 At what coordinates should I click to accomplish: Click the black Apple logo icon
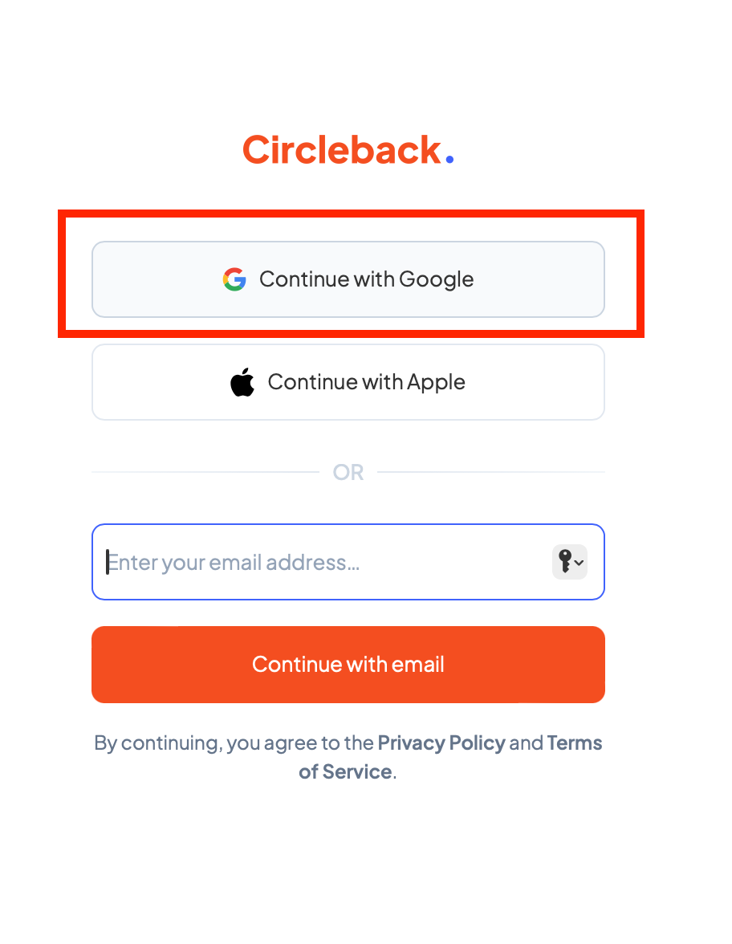[x=242, y=382]
